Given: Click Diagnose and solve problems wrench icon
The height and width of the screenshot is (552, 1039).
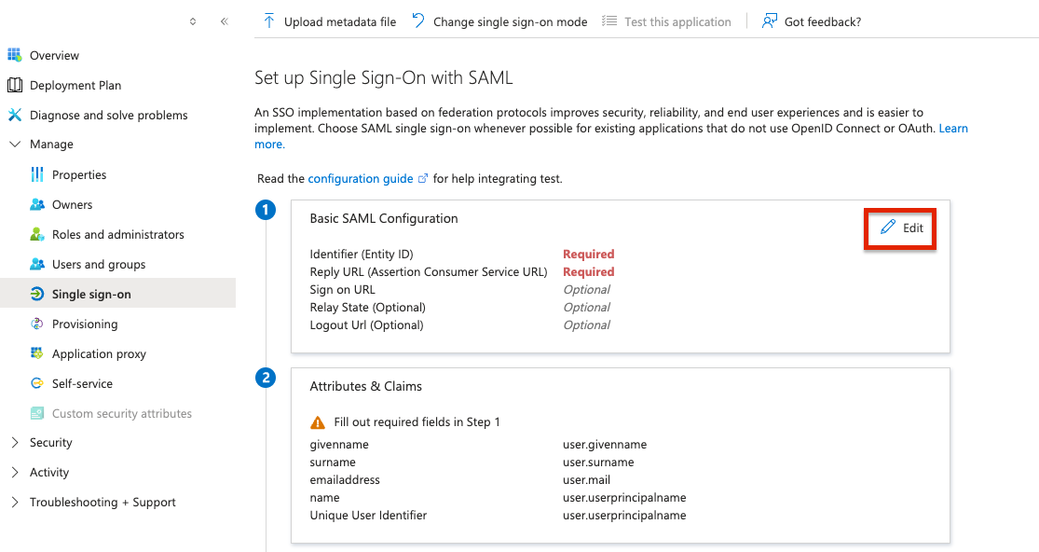Looking at the screenshot, I should pos(14,115).
